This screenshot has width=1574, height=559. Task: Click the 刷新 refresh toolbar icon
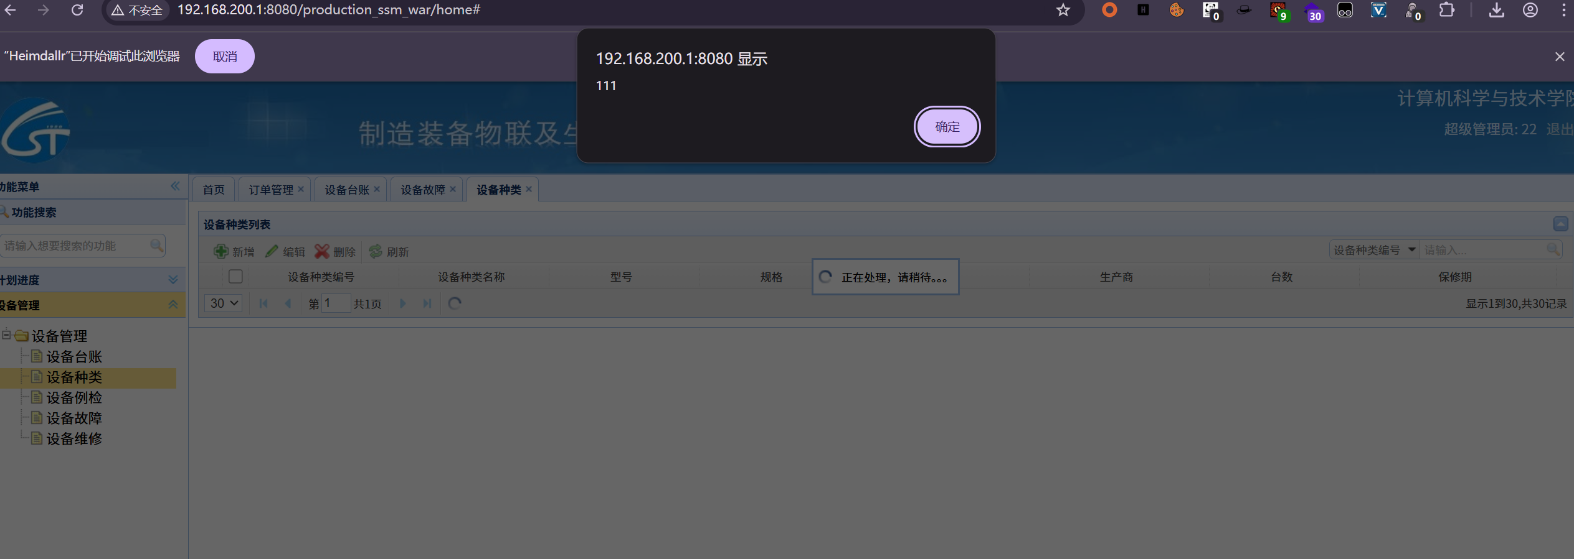376,251
